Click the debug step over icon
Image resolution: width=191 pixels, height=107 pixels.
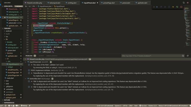[x=161, y=7]
